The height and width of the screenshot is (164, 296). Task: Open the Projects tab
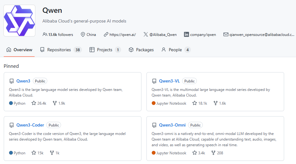pyautogui.click(x=105, y=50)
